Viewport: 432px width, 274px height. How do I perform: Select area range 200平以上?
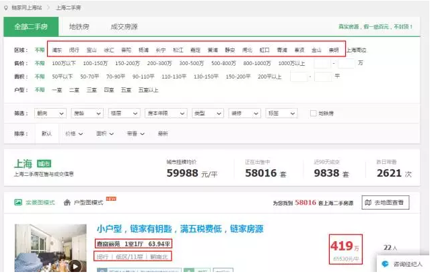point(269,77)
